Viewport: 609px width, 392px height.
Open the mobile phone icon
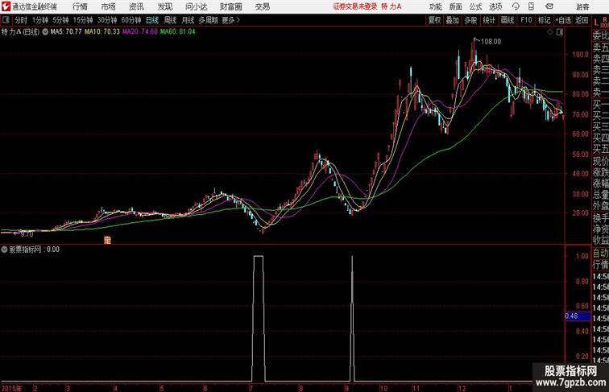click(531, 6)
